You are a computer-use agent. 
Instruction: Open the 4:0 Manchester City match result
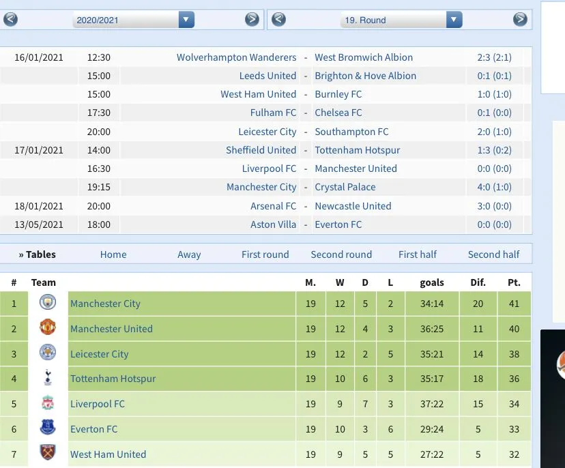point(494,187)
